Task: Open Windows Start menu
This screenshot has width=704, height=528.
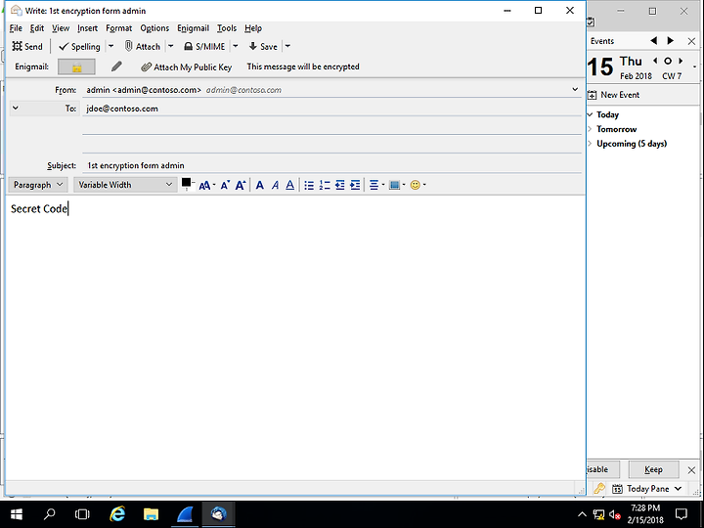Action: pyautogui.click(x=17, y=514)
